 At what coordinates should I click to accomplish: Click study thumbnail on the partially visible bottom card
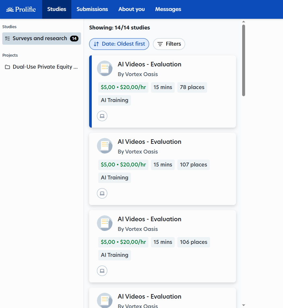coord(105,300)
